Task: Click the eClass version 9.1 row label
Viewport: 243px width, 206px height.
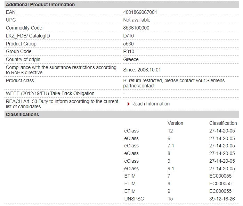Action: 131,169
